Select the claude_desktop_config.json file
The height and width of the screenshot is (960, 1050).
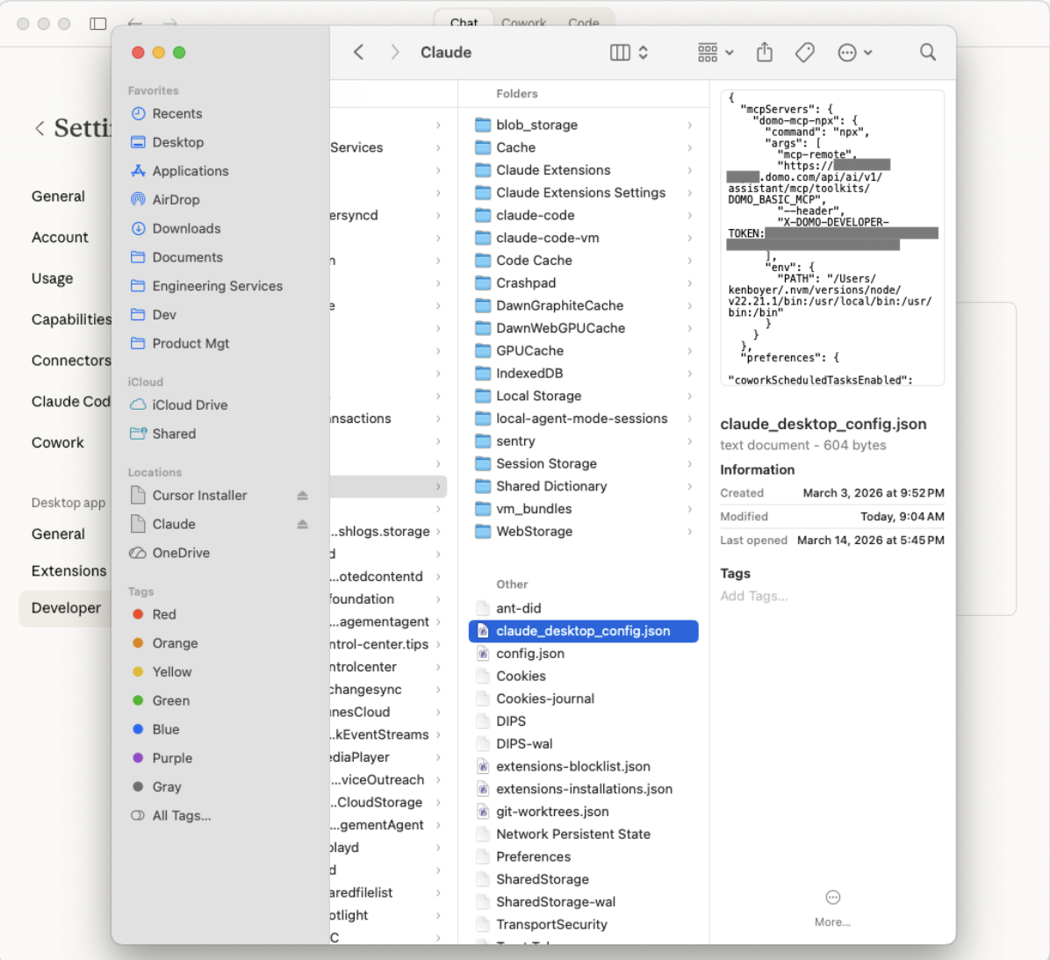pos(583,631)
